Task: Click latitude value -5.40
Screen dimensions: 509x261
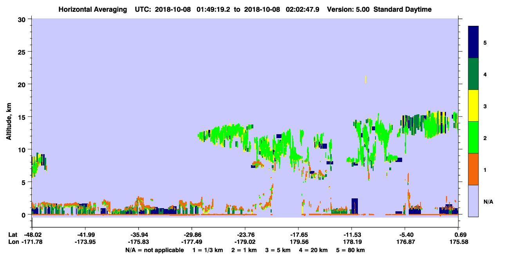Action: [x=405, y=235]
